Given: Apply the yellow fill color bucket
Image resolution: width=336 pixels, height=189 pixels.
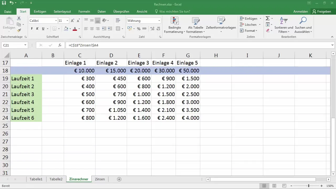Looking at the screenshot, I should click(x=66, y=29).
